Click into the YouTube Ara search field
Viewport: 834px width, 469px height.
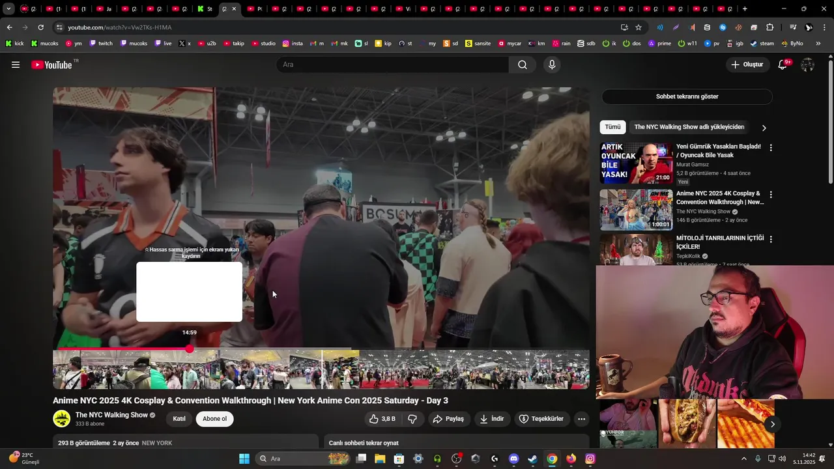pos(393,64)
